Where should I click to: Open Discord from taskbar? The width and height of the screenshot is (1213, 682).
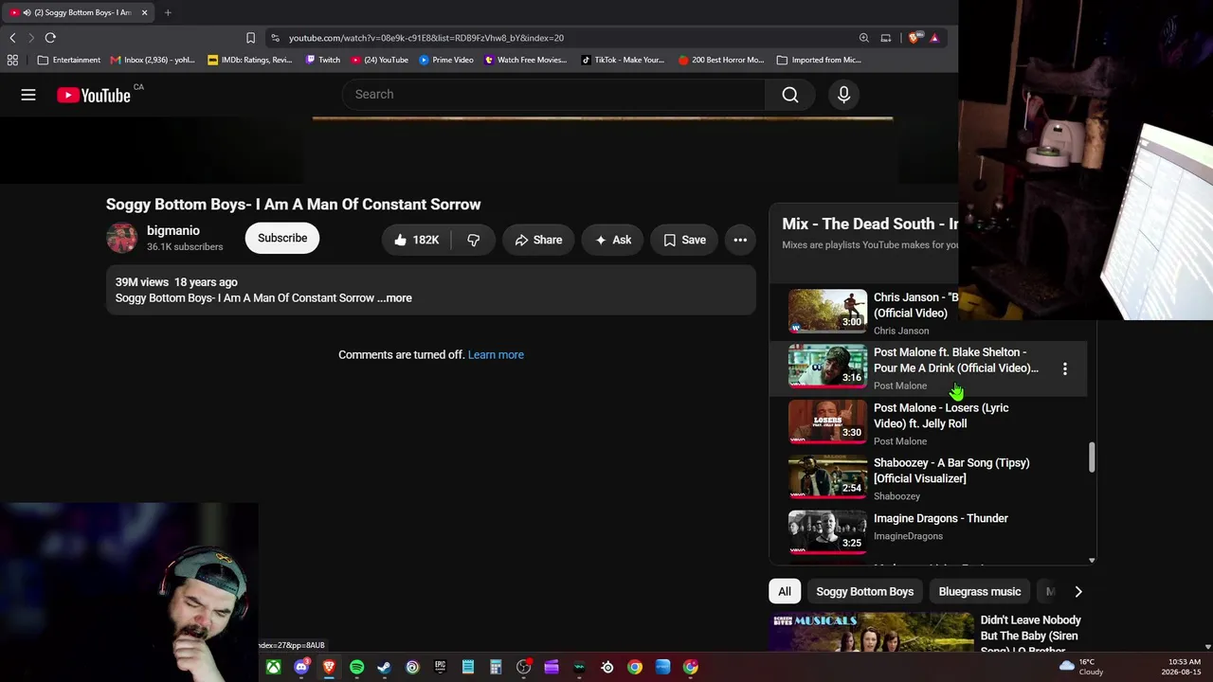point(301,667)
